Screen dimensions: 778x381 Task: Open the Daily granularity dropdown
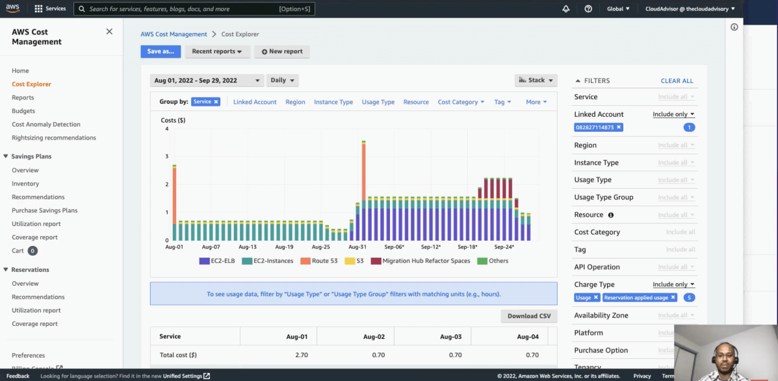[283, 80]
